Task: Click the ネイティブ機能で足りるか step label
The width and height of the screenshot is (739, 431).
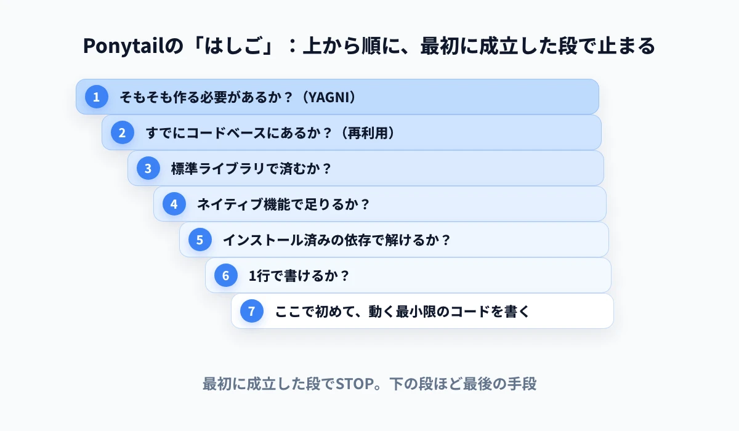Action: point(283,204)
